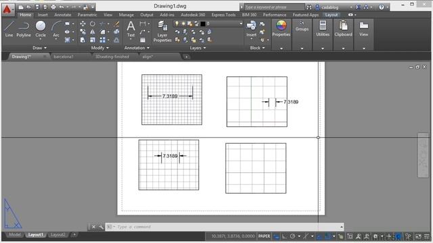Select the Line draw tool
This screenshot has height=243, width=433.
[x=9, y=29]
